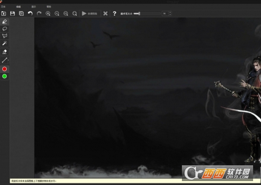Increase marker size with the up stepper arrow
Image resolution: width=261 pixels, height=185 pixels.
(x=170, y=12)
